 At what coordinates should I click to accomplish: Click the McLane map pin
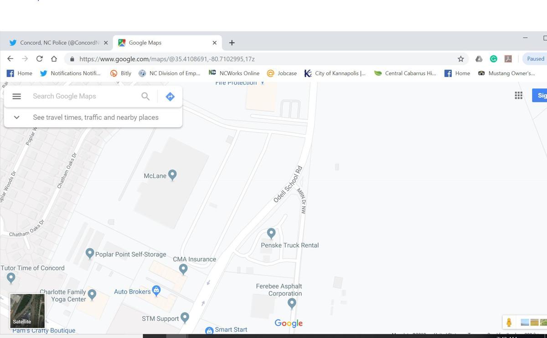point(172,175)
